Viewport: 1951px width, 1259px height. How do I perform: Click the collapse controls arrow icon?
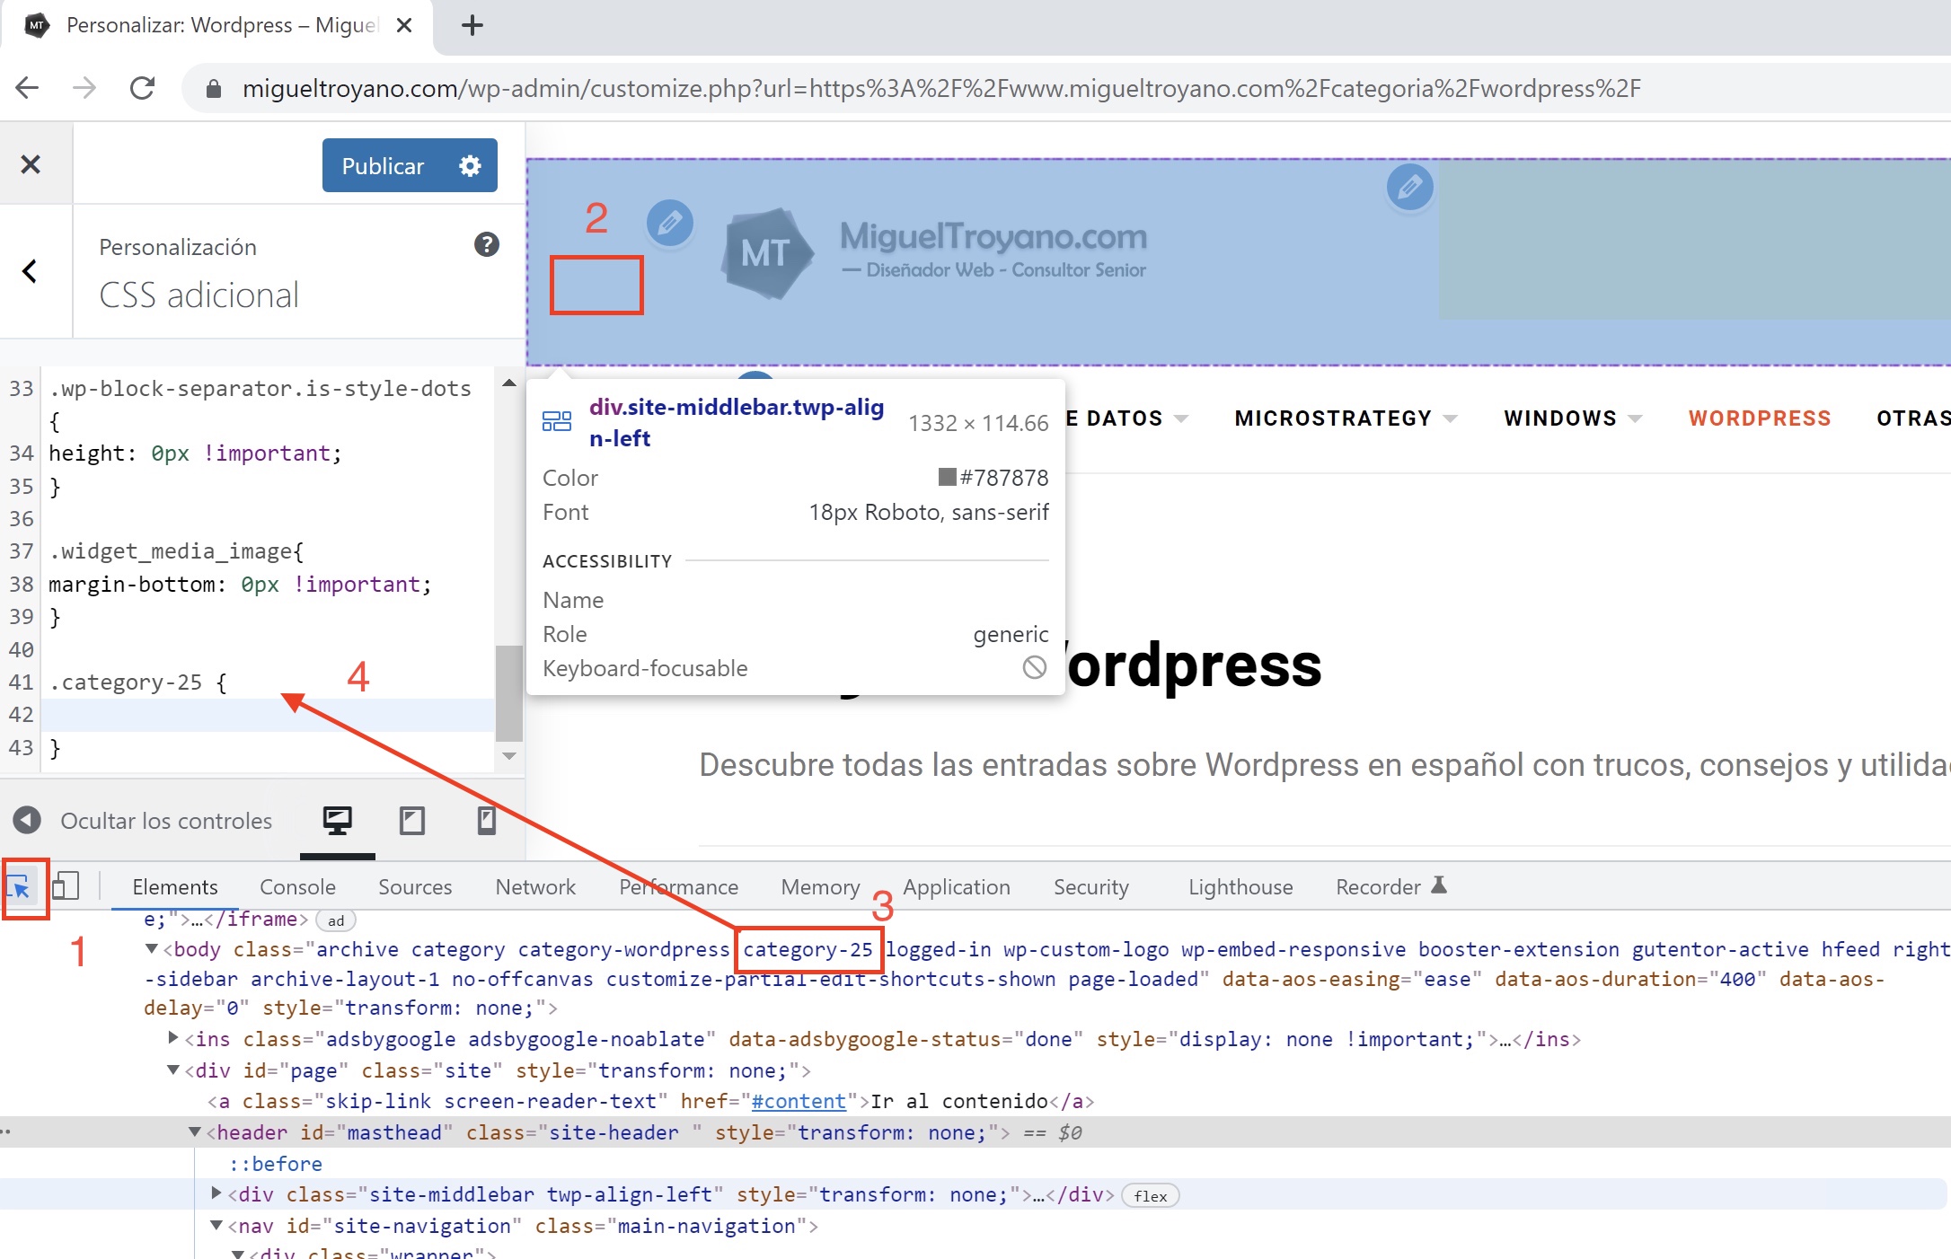click(x=27, y=821)
